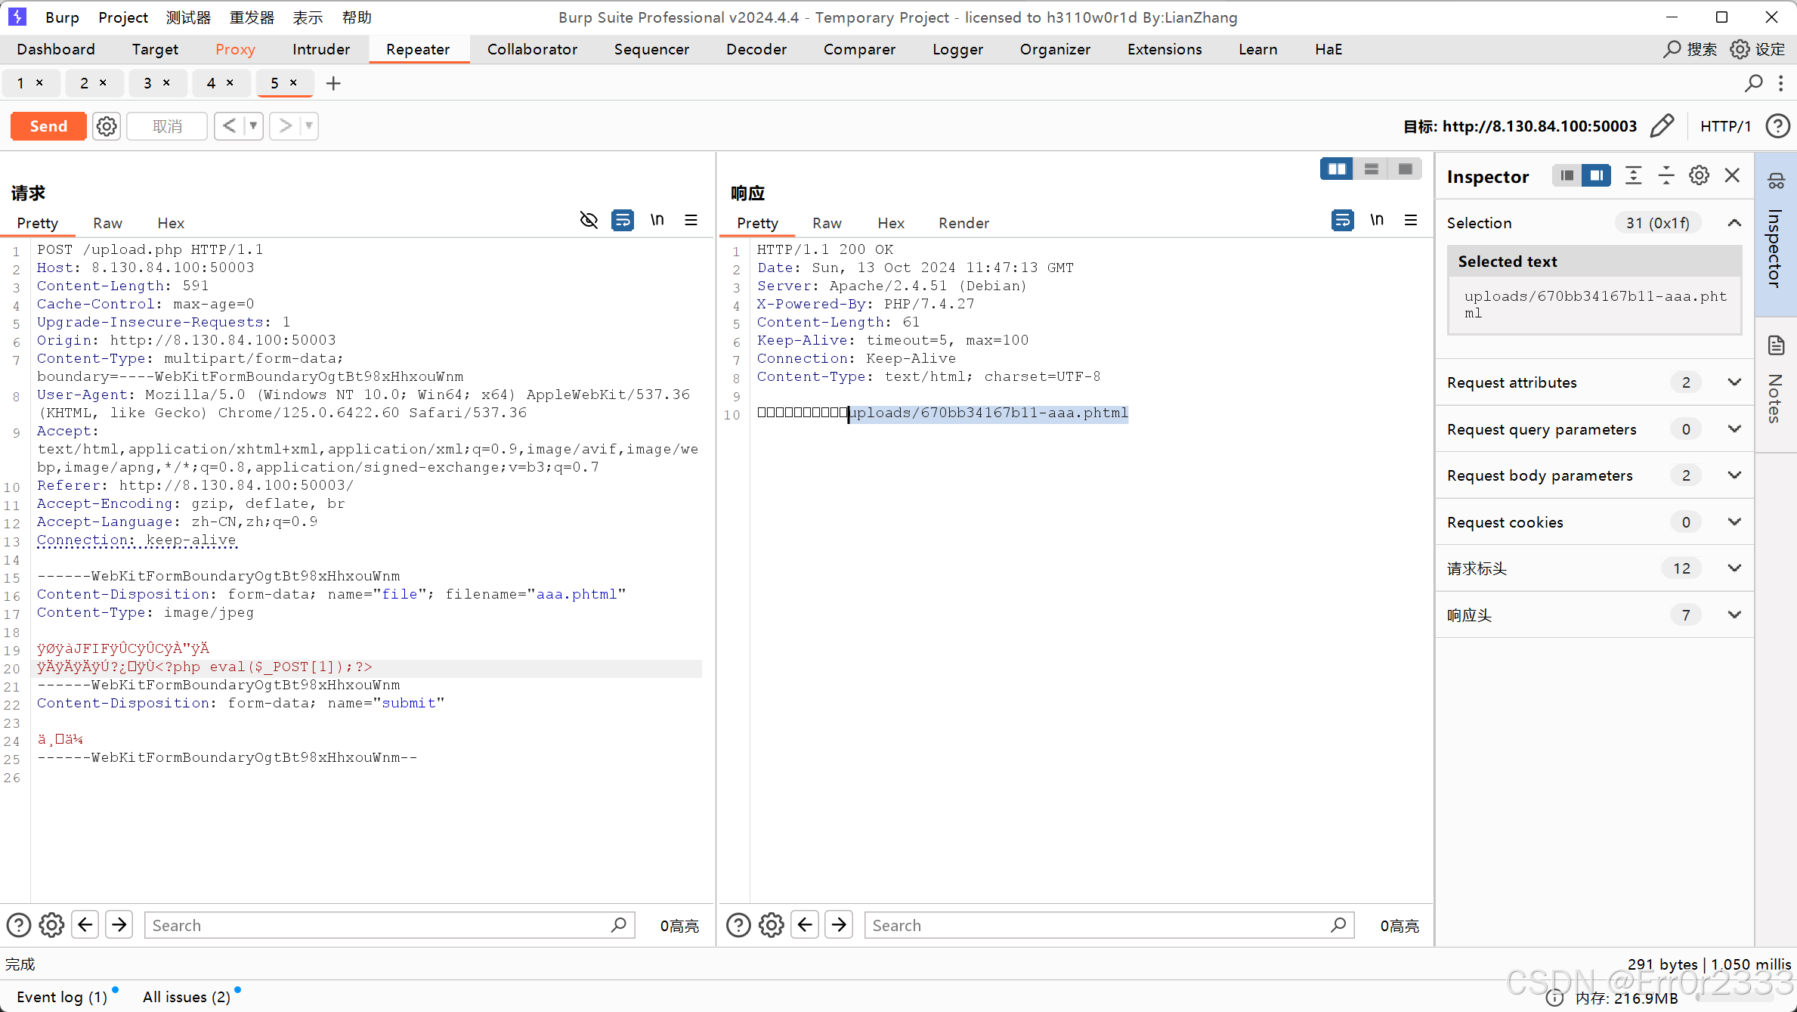1797x1012 pixels.
Task: Toggle non-printable characters with the eye icon
Action: tap(589, 220)
